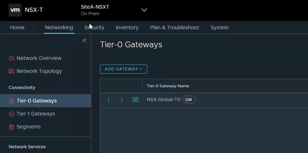Click the Segments sidebar icon

pyautogui.click(x=12, y=127)
